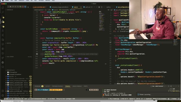181x102 pixels.
Task: Close the aws.ts editor tab
Action: coord(81,7)
